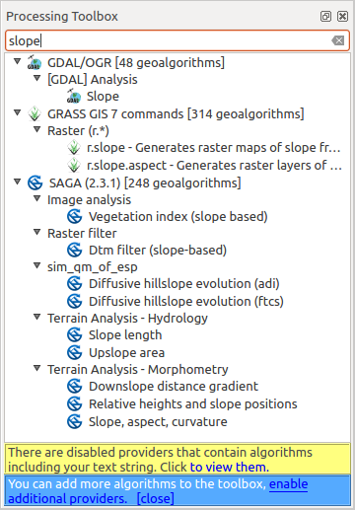This screenshot has width=355, height=510.
Task: Click the SAGA provider icon
Action: click(35, 182)
